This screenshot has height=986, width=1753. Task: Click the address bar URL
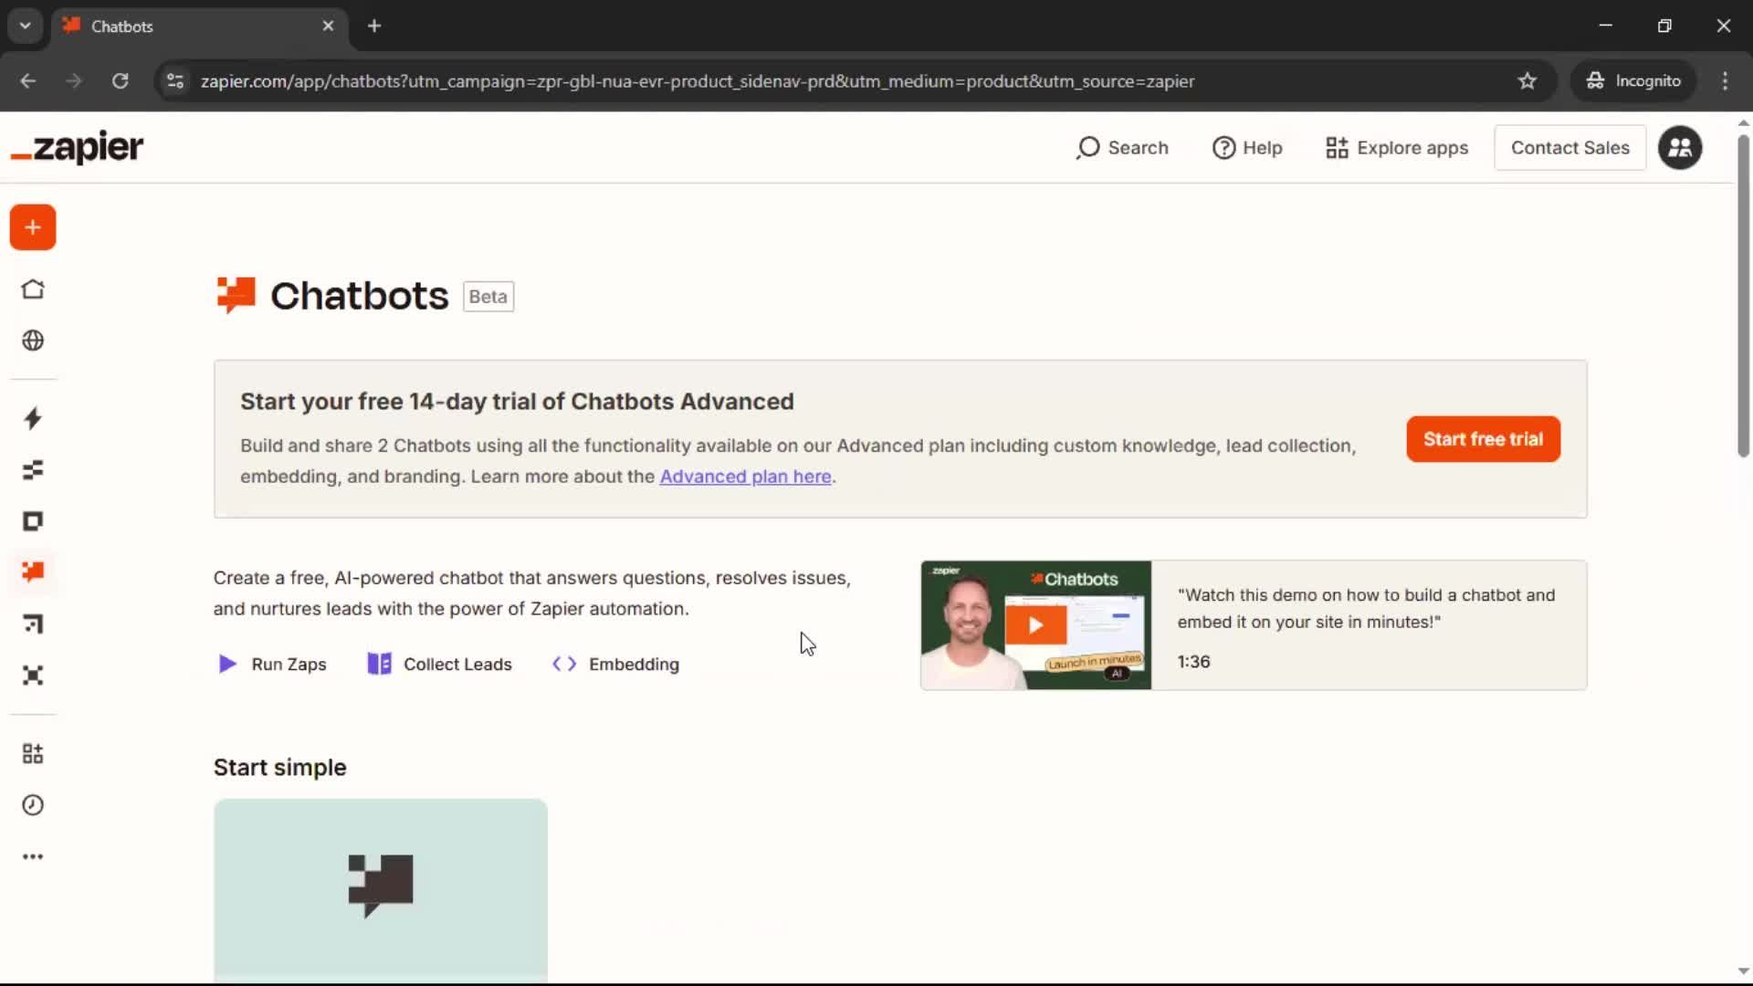[x=698, y=81]
